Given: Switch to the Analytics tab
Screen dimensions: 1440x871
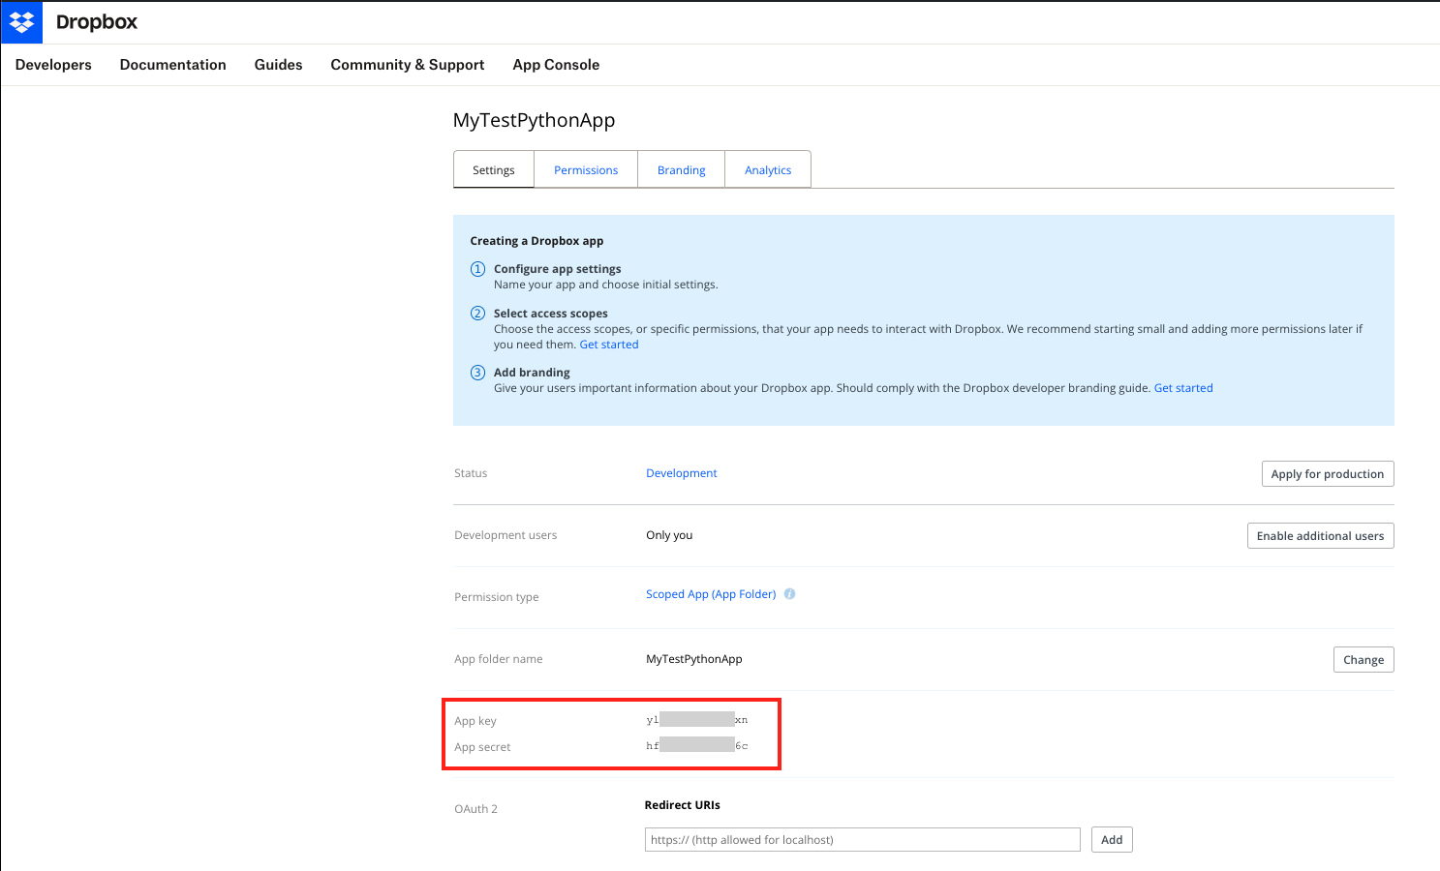Looking at the screenshot, I should coord(768,169).
